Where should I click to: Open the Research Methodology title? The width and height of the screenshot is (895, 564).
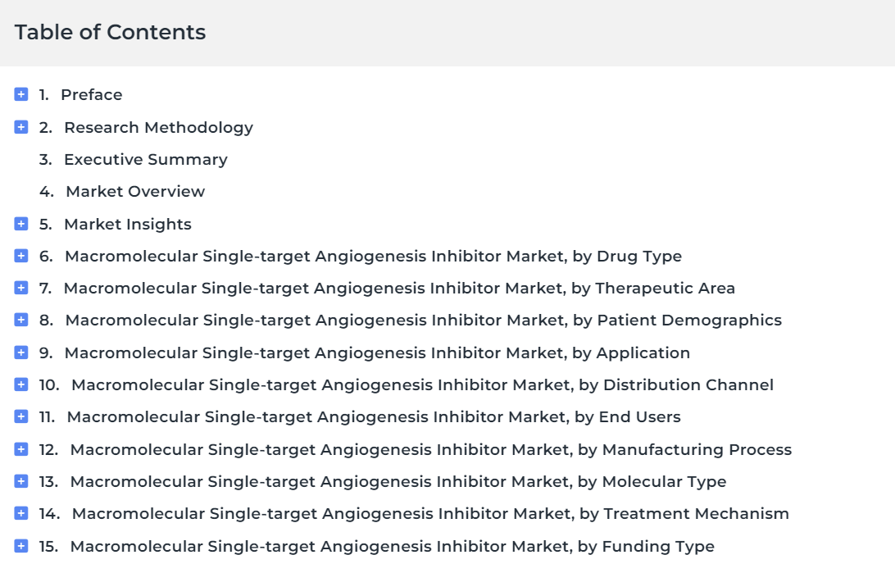coord(159,127)
